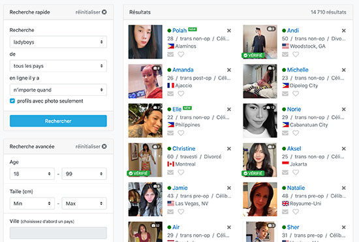Open Andi's profile name link

point(293,31)
